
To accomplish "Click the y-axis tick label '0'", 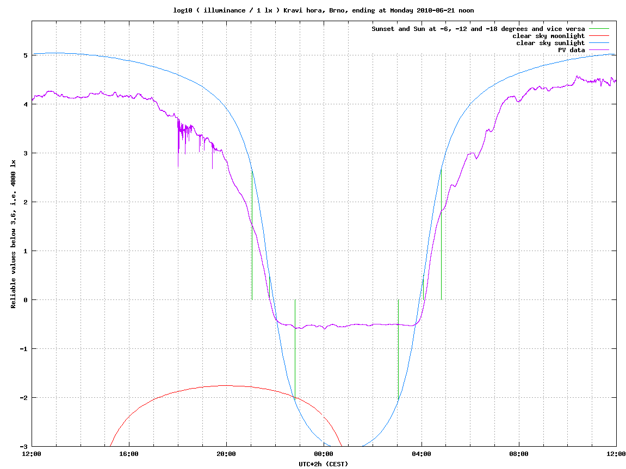I will click(26, 300).
